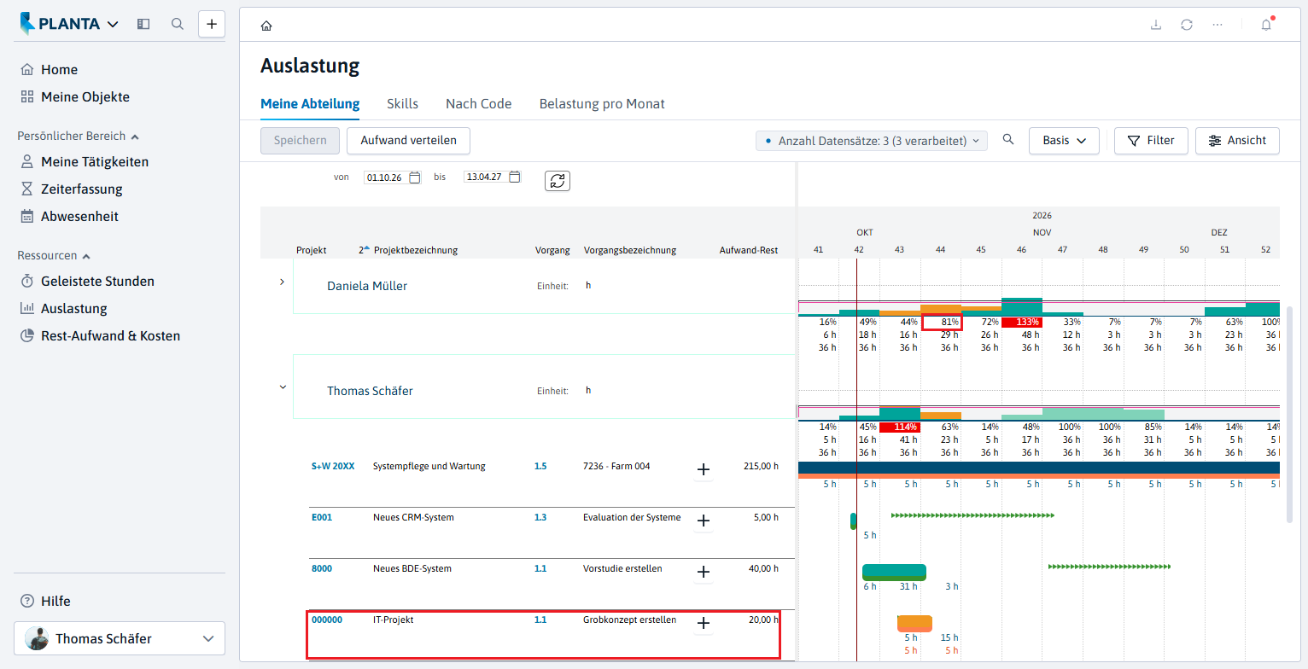This screenshot has width=1308, height=669.
Task: Switch to the Belastung pro Monat tab
Action: 602,104
